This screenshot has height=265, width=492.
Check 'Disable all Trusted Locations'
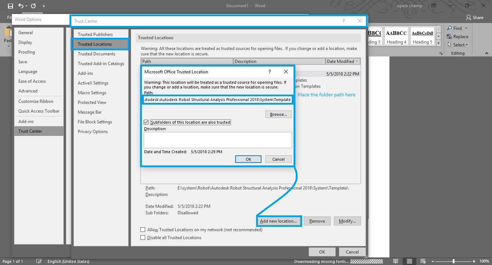pos(143,237)
